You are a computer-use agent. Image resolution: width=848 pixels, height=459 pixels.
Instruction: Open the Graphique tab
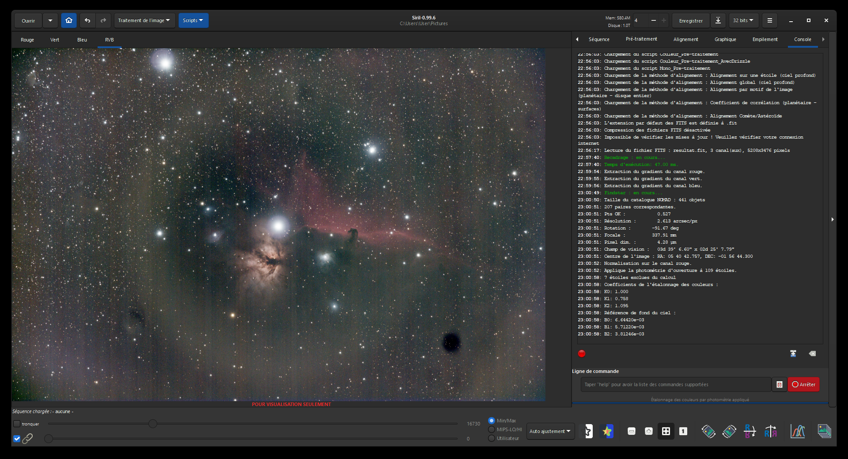tap(725, 39)
